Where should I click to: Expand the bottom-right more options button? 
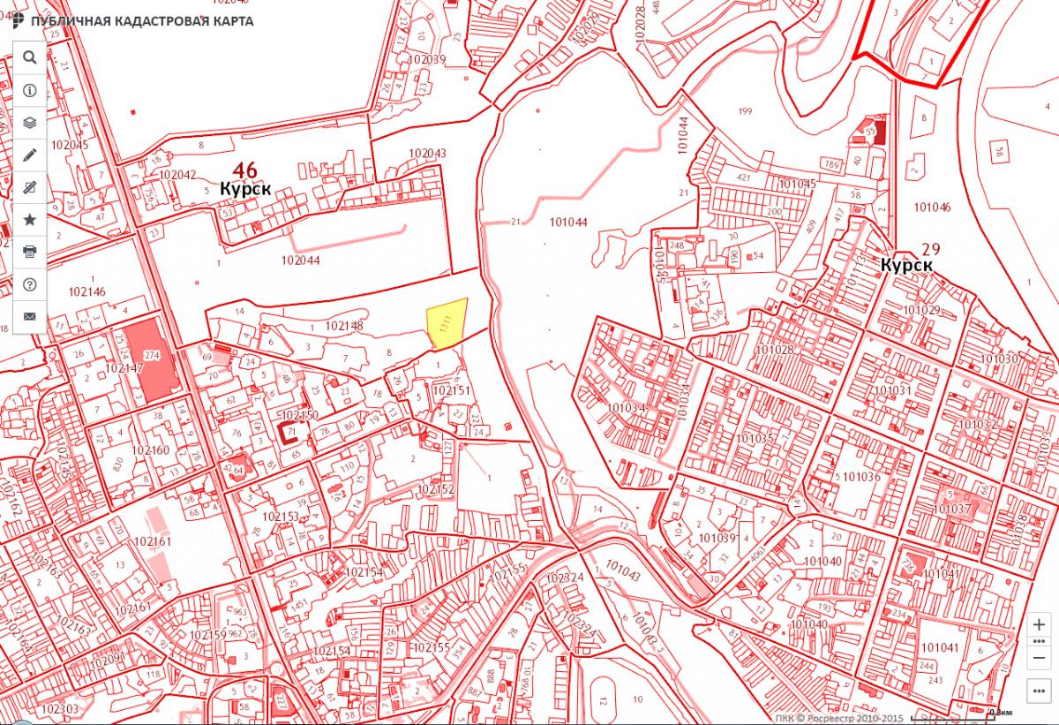[x=1038, y=691]
